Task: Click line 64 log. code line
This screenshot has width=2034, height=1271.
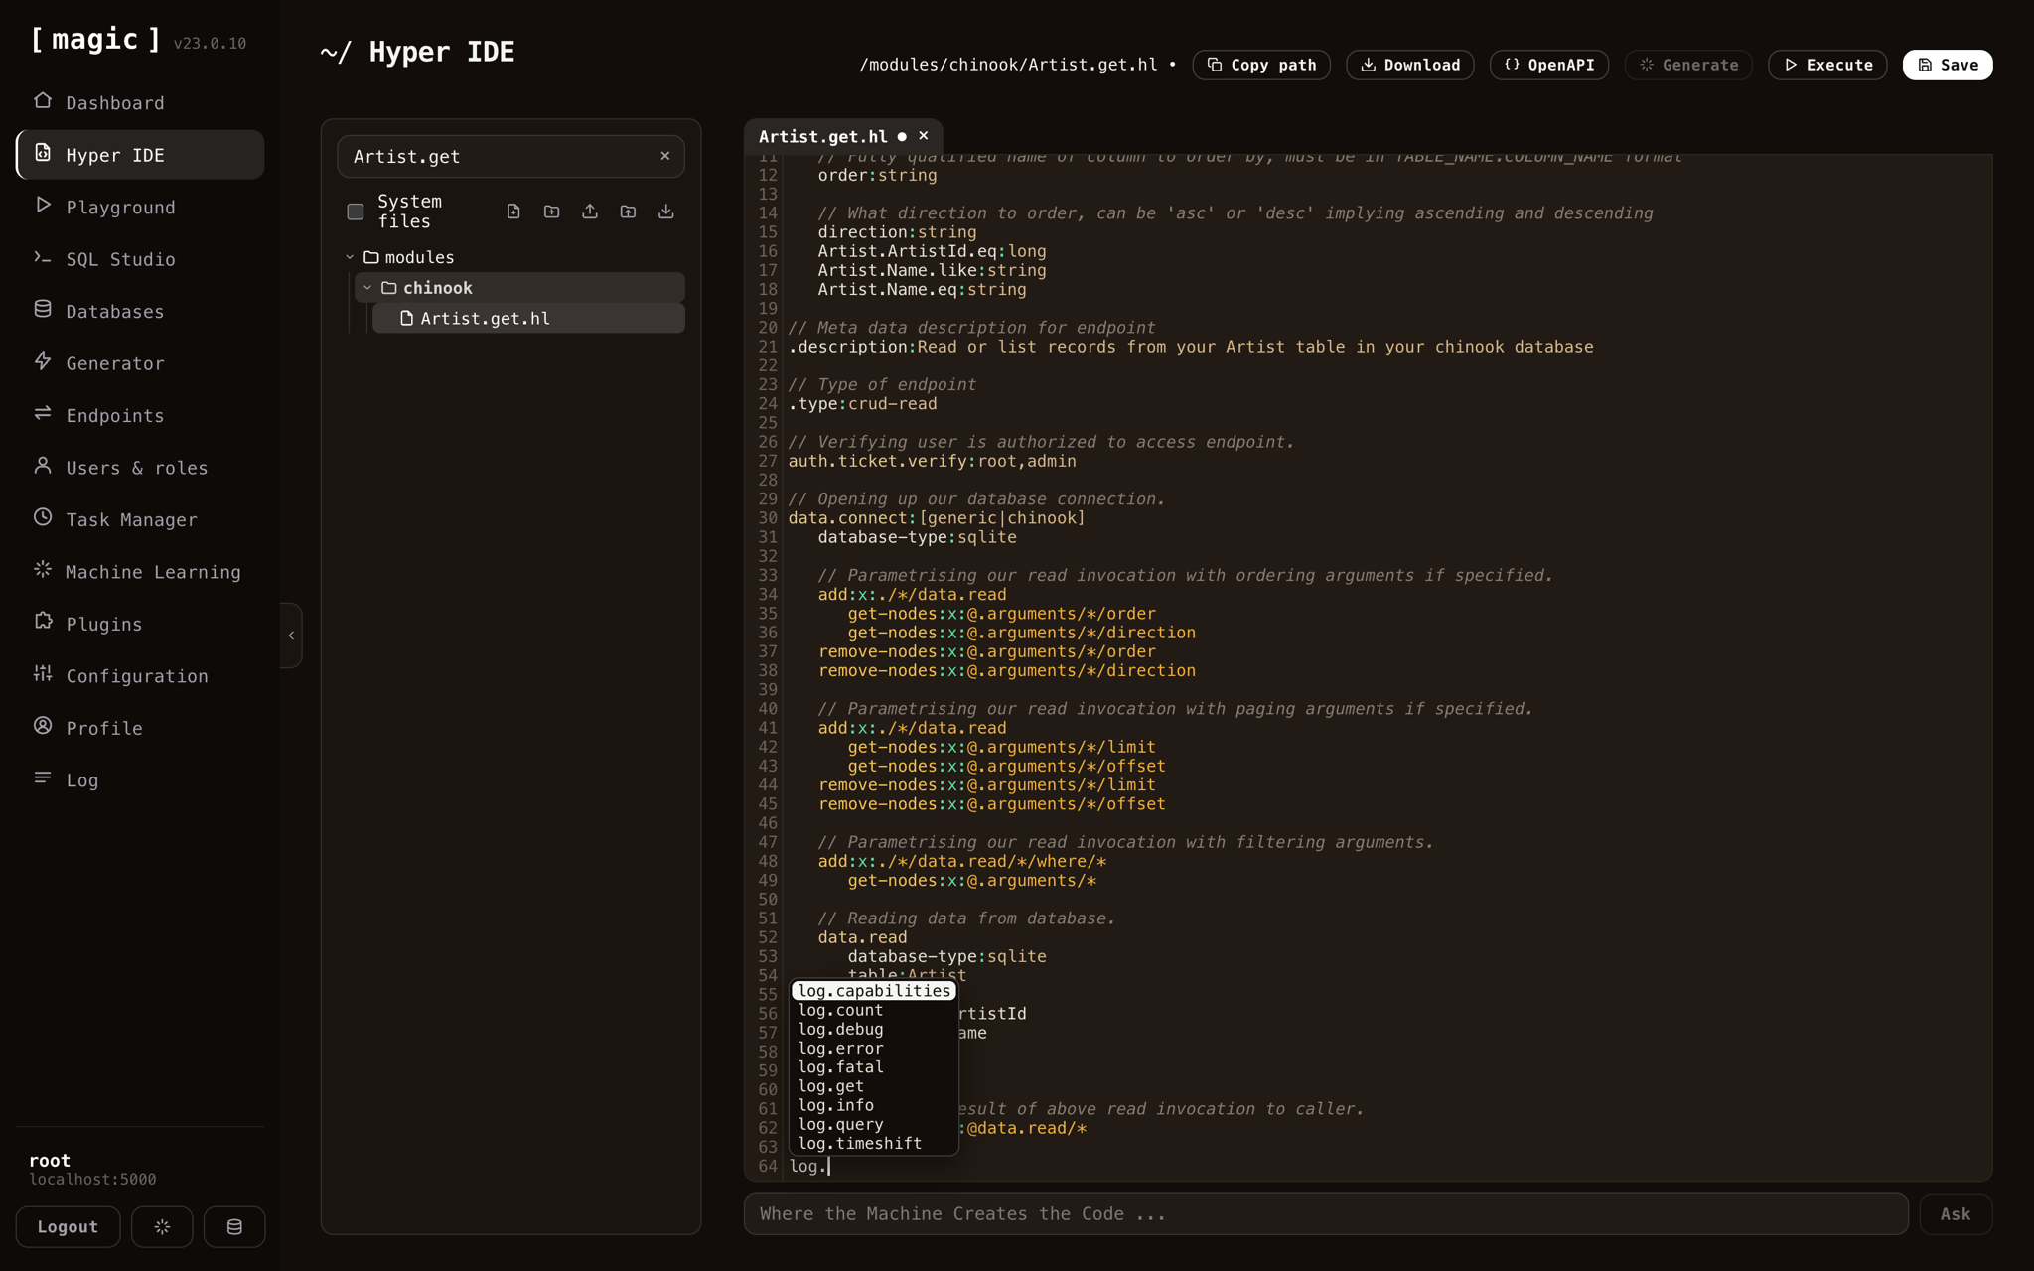Action: click(x=808, y=1166)
